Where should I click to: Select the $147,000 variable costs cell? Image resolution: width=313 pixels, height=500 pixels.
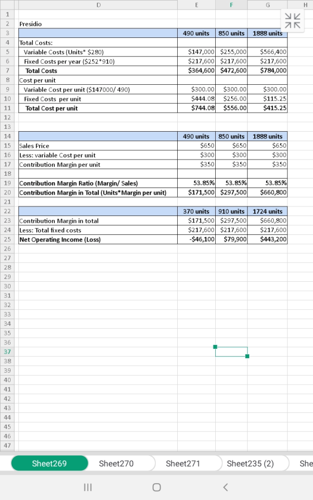pos(196,52)
